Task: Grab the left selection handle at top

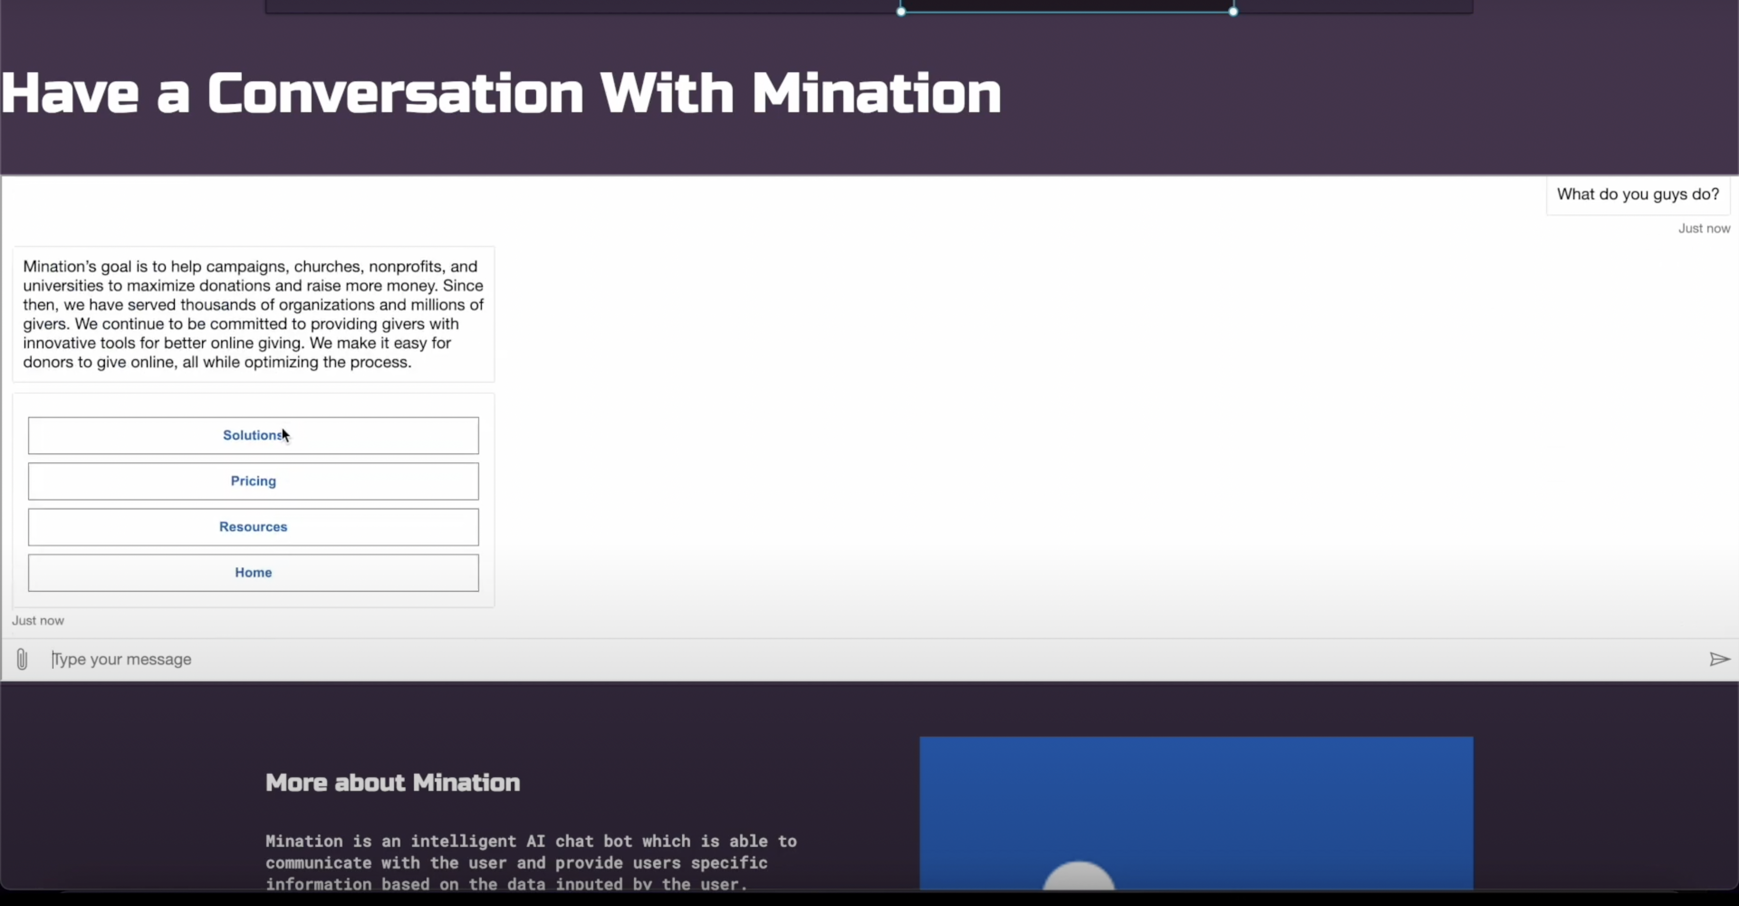Action: point(901,12)
